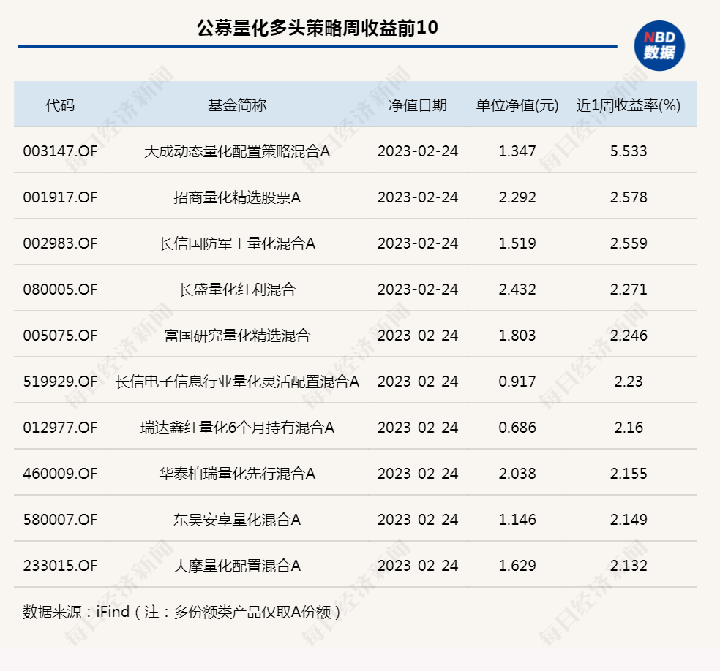The width and height of the screenshot is (720, 671).
Task: Click the weekly return 2.16
Action: click(x=629, y=428)
